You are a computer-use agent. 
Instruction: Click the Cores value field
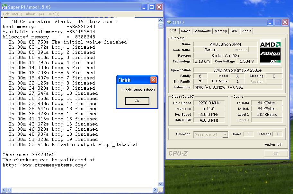click(249, 134)
